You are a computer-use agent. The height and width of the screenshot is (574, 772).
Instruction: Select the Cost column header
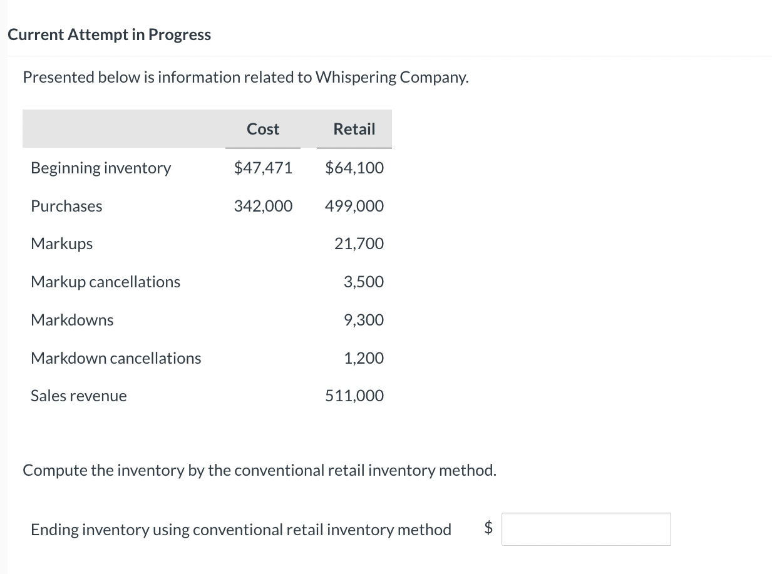[262, 129]
